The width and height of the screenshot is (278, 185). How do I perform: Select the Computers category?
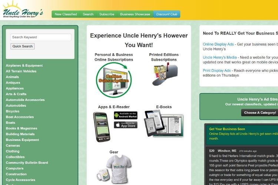coord(14,168)
